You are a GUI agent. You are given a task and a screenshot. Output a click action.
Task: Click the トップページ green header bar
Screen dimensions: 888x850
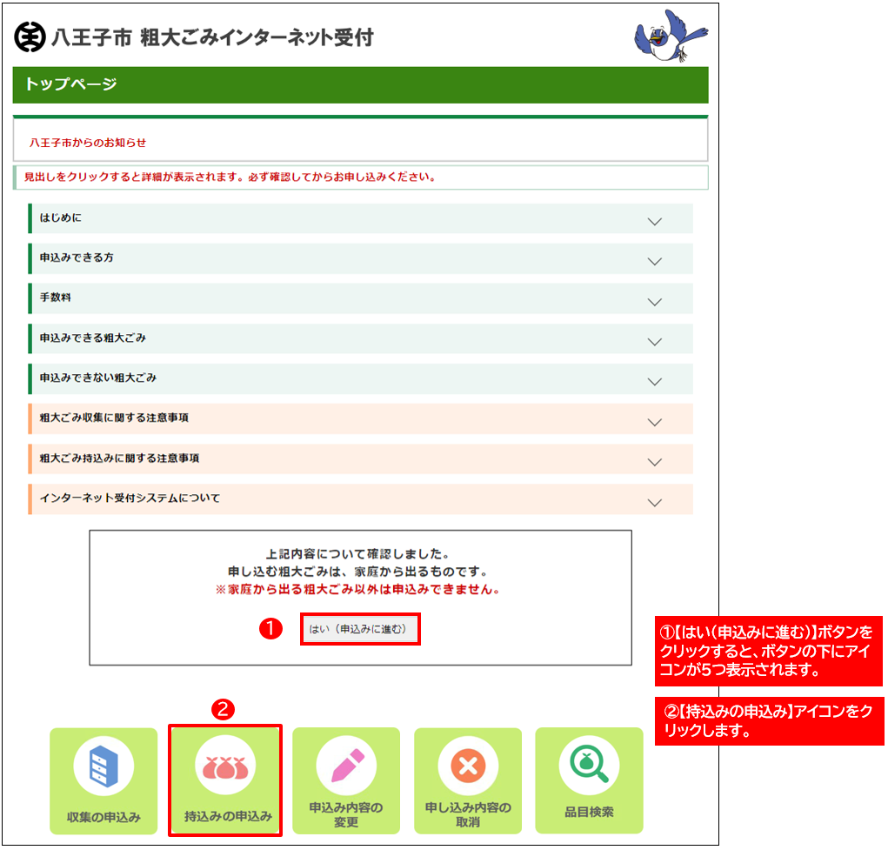(360, 85)
